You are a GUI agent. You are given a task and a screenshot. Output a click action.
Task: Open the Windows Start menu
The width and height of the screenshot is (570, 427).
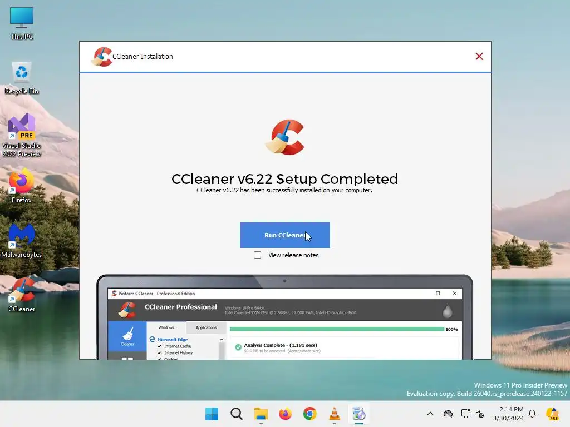pyautogui.click(x=212, y=414)
